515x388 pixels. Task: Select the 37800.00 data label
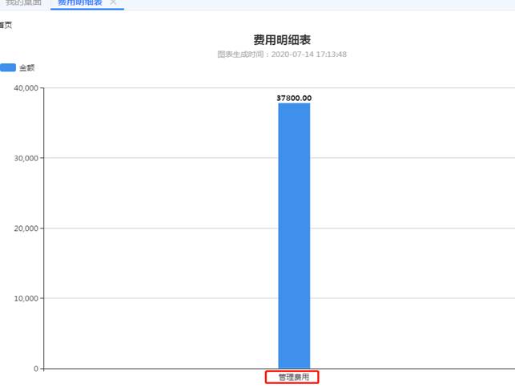click(294, 98)
